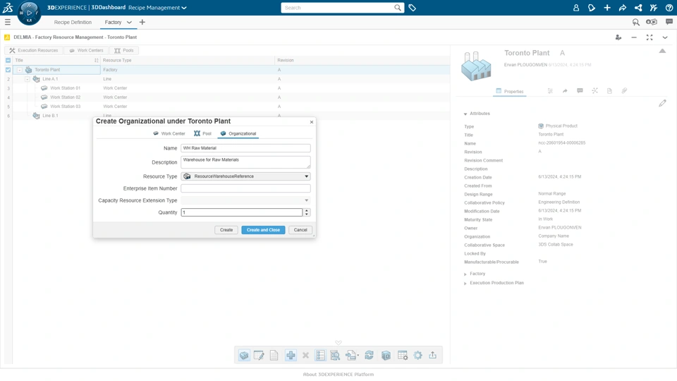Open About 3DEXPERIENCE Platform link

[x=338, y=374]
